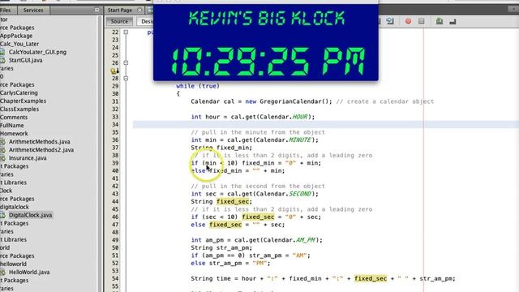Screen dimensions: 519x292
Task: Switch to the Services tab
Action: [x=33, y=11]
